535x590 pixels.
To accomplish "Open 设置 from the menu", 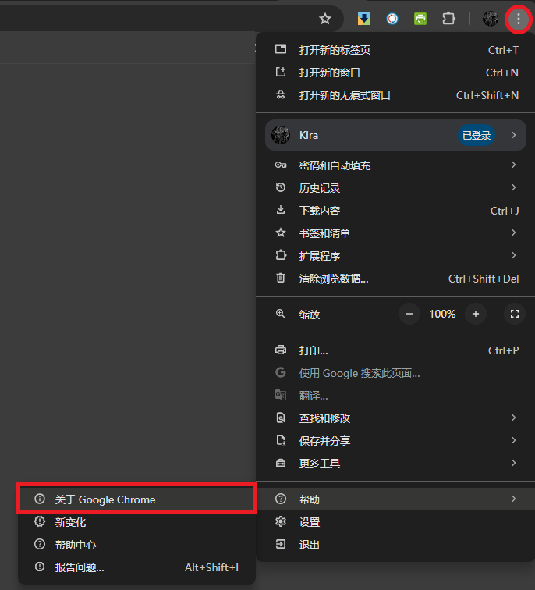I will tap(396, 522).
